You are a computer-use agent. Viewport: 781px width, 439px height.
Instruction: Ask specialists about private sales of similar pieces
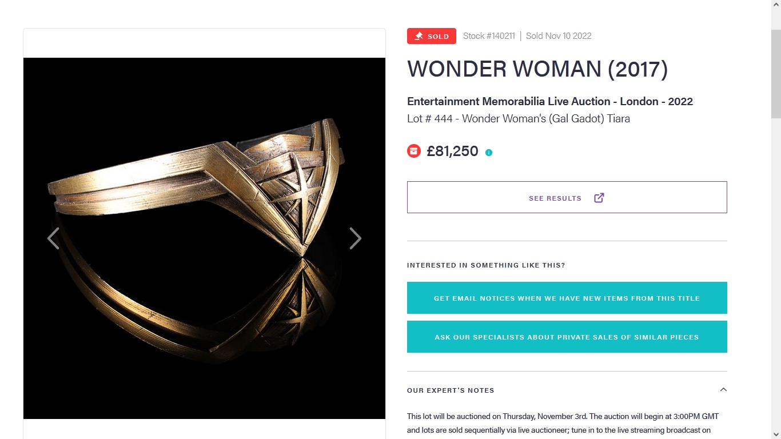(567, 337)
